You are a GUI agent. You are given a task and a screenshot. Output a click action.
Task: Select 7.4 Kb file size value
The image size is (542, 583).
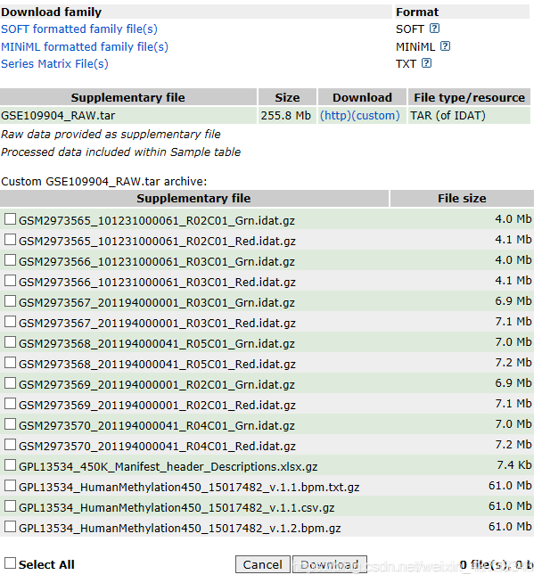[x=514, y=465]
